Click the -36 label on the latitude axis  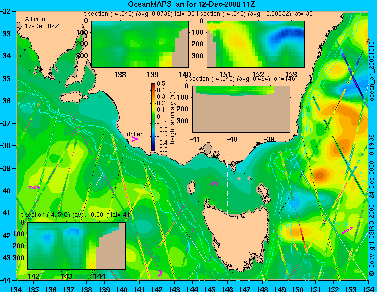[6, 101]
